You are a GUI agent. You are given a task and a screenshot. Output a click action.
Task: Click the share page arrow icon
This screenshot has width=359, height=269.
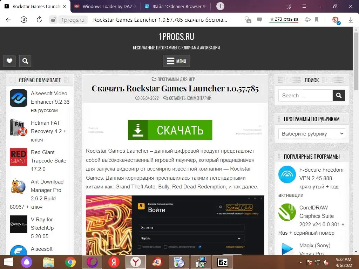308,20
